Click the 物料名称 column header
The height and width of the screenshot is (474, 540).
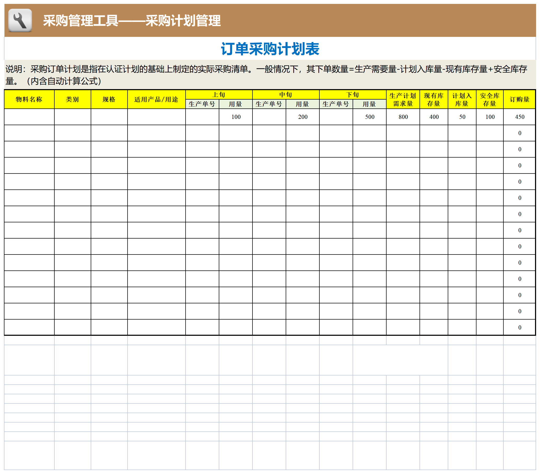click(29, 99)
